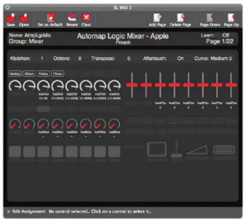
Task: Click the third red fader handle
Action: [160, 85]
